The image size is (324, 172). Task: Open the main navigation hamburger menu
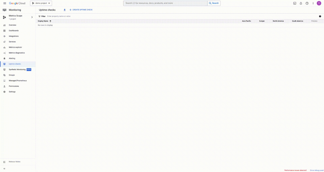pyautogui.click(x=4, y=3)
